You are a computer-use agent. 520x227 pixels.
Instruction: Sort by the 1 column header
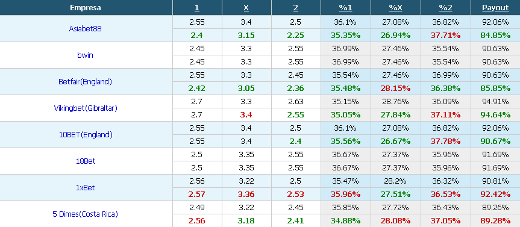pos(197,8)
